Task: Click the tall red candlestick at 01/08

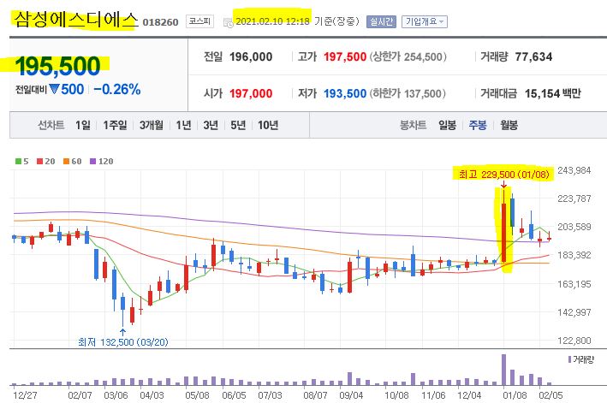Action: 503,232
